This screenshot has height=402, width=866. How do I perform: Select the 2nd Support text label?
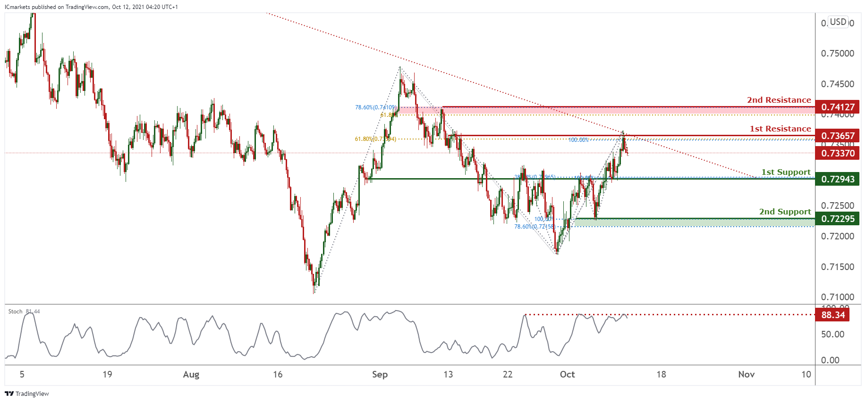(785, 212)
